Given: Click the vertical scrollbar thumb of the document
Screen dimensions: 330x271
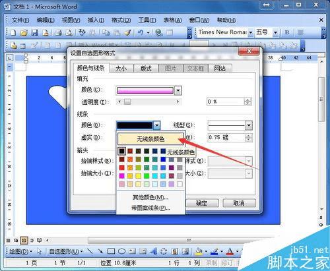Looking at the screenshot, I should click(321, 100).
